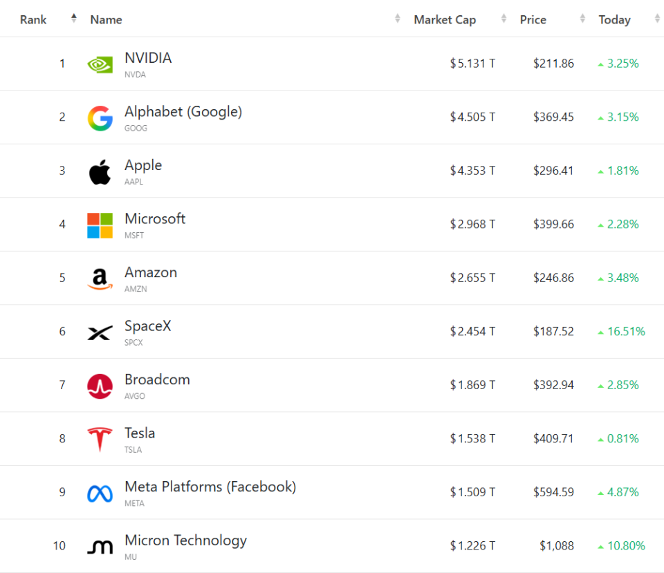Image resolution: width=664 pixels, height=573 pixels.
Task: Toggle sort arrows beside Price header
Action: (582, 18)
